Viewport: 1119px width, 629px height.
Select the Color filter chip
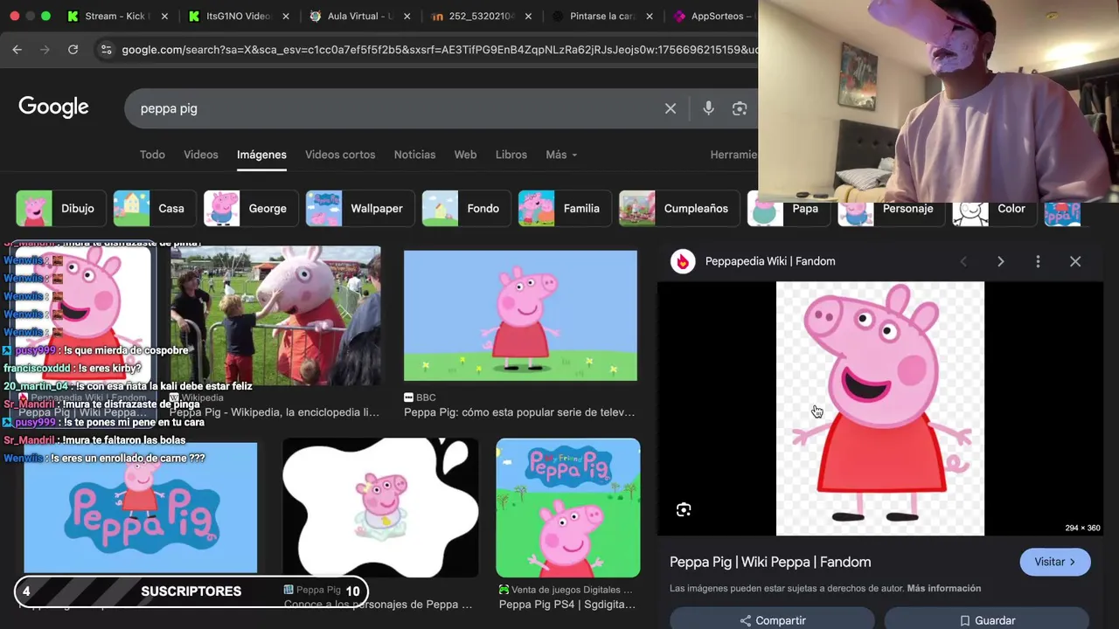tap(994, 209)
